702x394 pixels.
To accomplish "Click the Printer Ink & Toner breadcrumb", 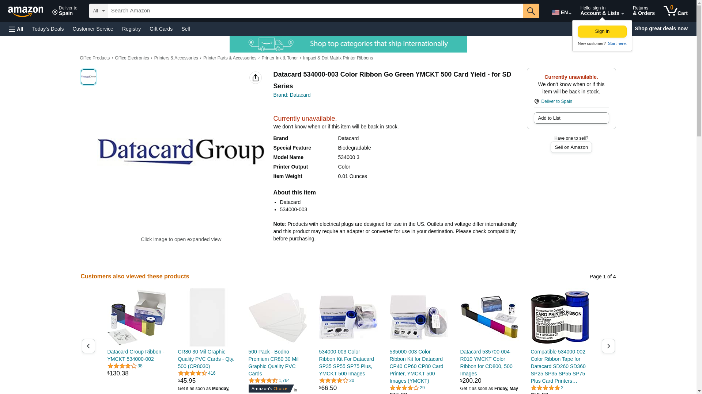I will (280, 58).
